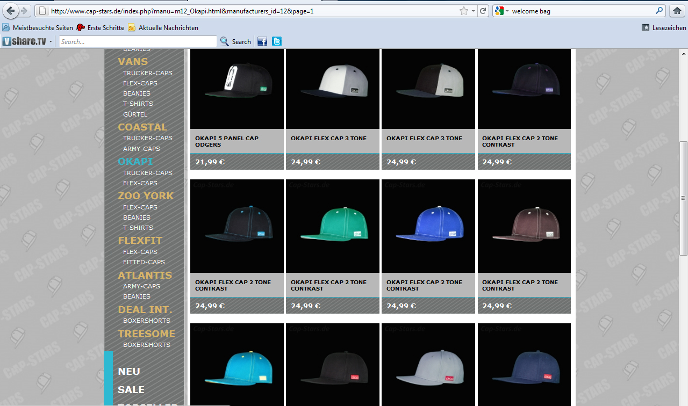
Task: Reload the page with the refresh icon
Action: (483, 11)
